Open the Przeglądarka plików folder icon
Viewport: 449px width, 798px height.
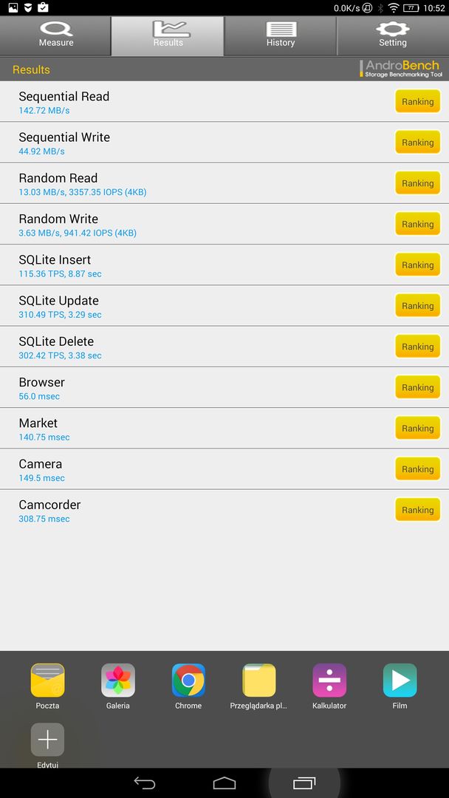click(x=258, y=680)
